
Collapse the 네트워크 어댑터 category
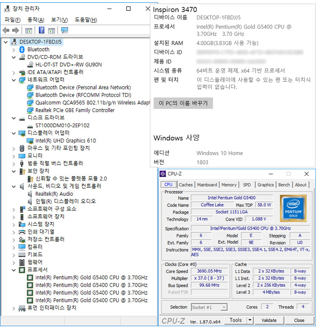click(x=14, y=80)
